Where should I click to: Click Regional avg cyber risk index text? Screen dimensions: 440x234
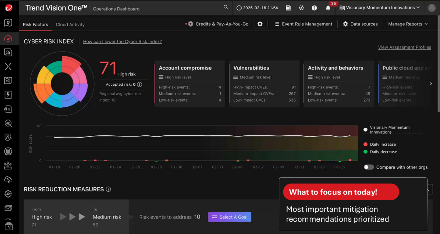[x=120, y=97]
